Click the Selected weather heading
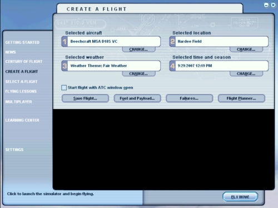Viewport: 278px width, 208px height. (x=85, y=57)
